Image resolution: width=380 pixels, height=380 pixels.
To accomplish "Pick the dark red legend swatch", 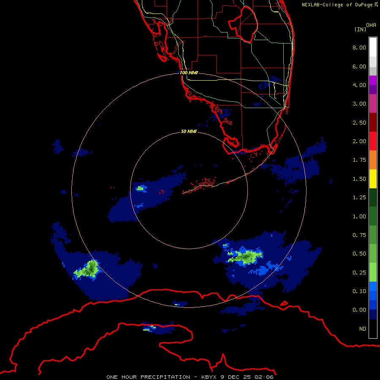I will pos(373,122).
